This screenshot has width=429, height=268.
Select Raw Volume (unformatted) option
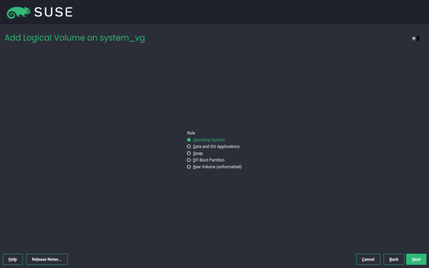coord(214,167)
